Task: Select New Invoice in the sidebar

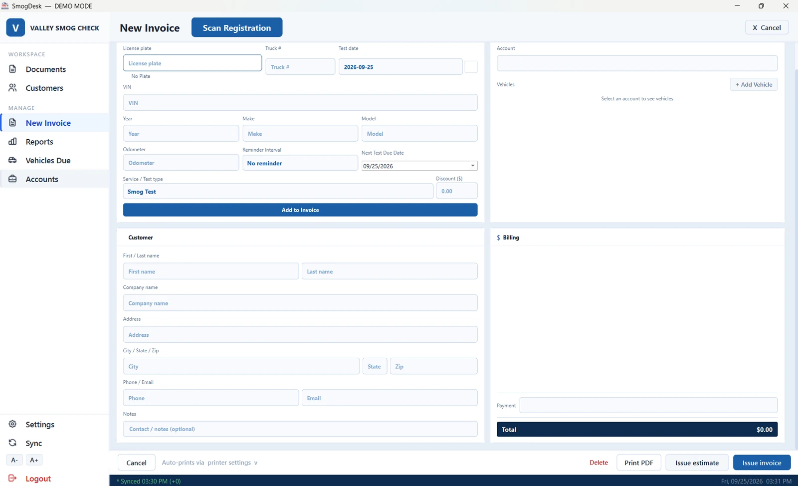Action: pyautogui.click(x=55, y=123)
